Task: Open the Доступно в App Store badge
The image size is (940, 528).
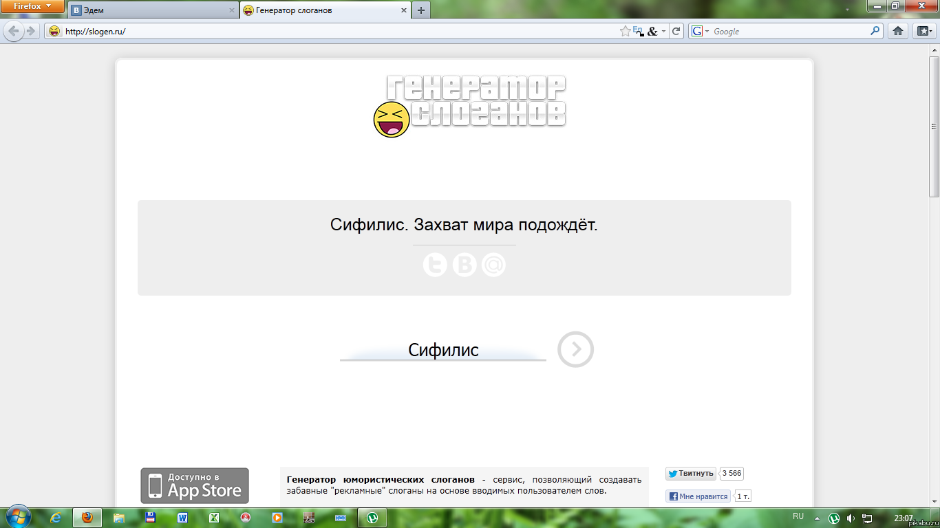Action: click(195, 485)
